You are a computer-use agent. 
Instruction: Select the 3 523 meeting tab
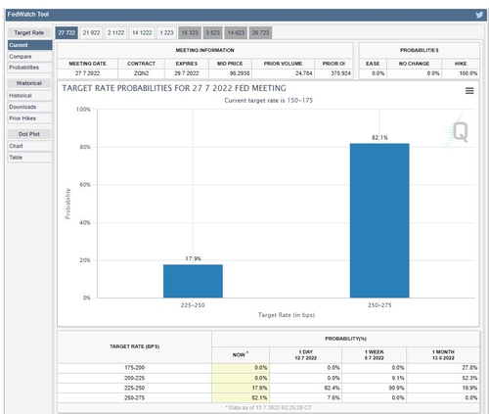click(213, 32)
